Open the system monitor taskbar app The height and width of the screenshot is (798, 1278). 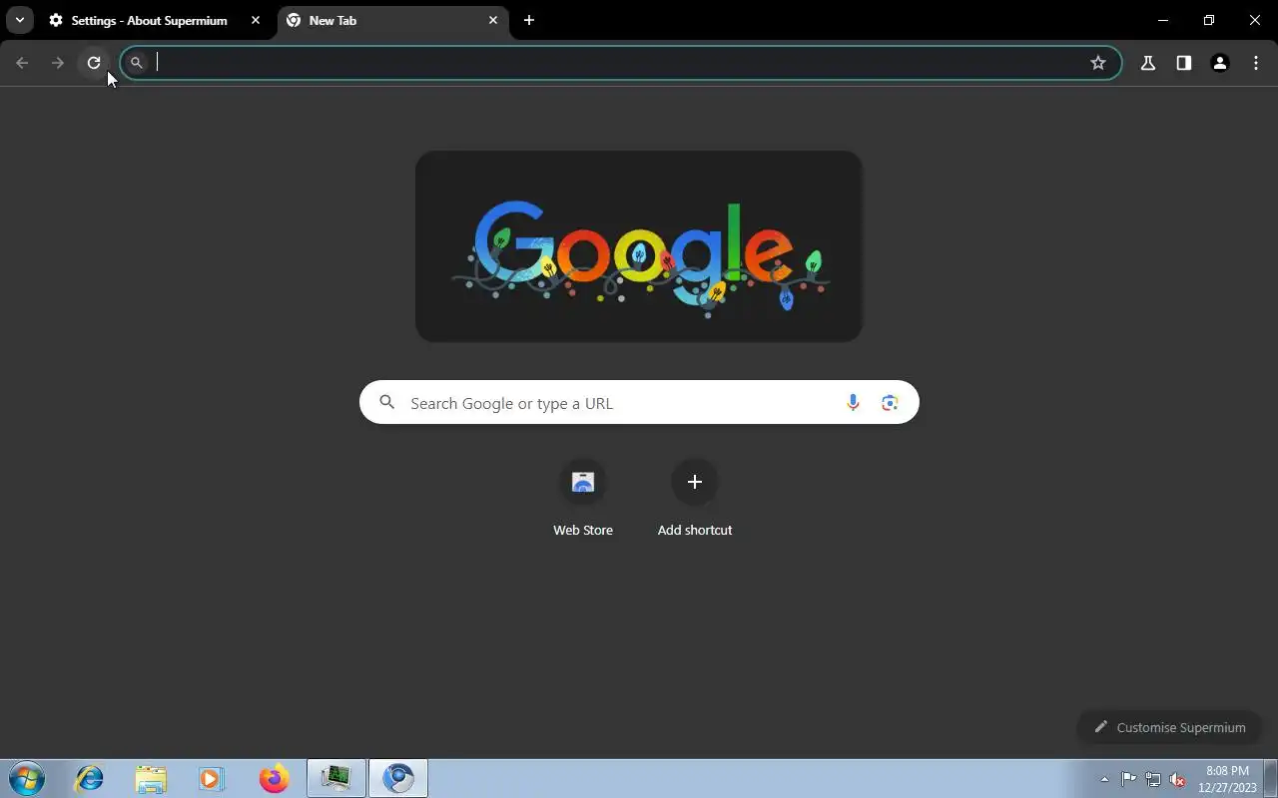click(x=336, y=778)
